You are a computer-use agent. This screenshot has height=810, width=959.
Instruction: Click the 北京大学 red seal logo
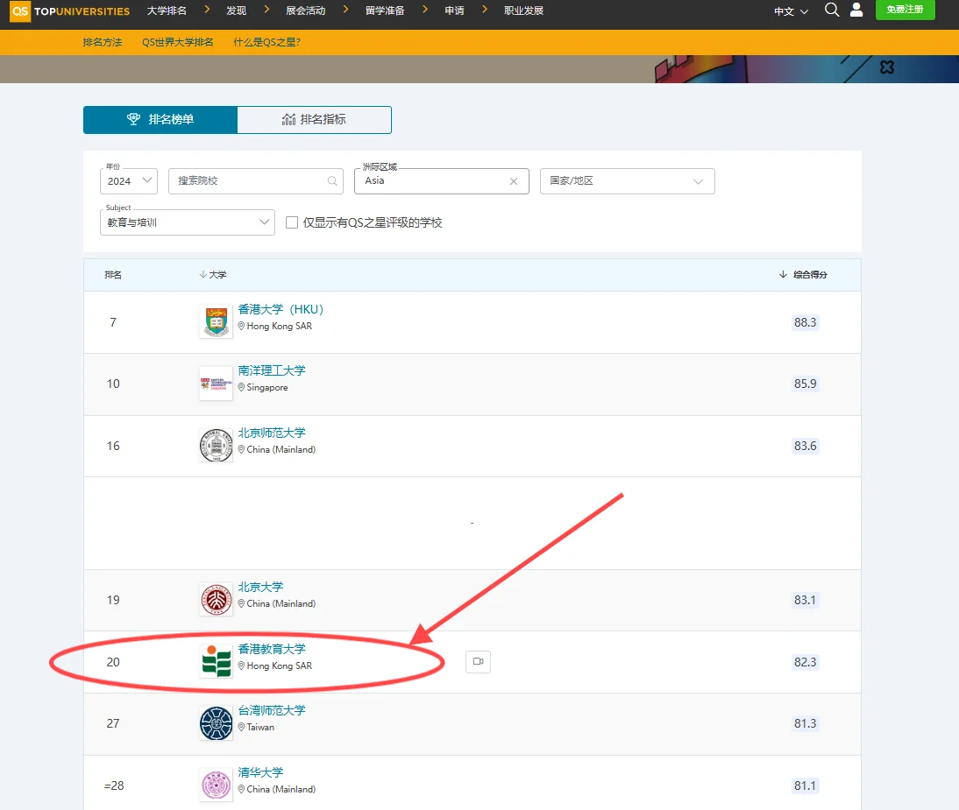(x=216, y=600)
